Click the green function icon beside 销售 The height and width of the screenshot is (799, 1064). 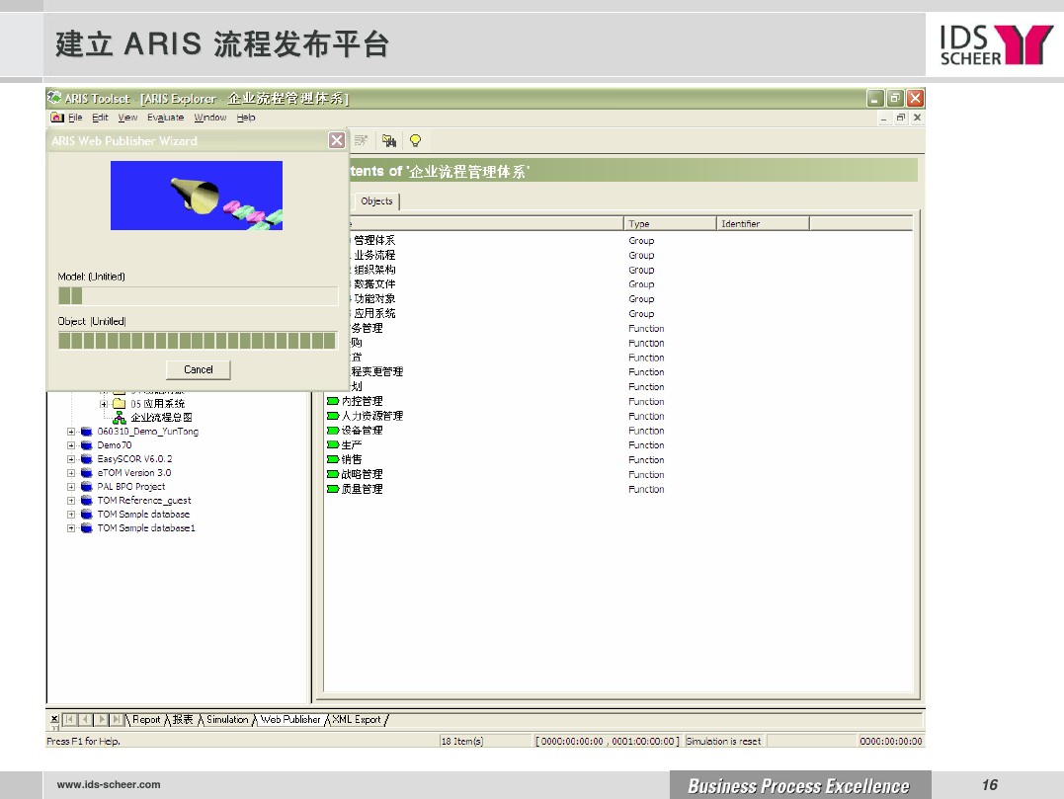tap(333, 459)
